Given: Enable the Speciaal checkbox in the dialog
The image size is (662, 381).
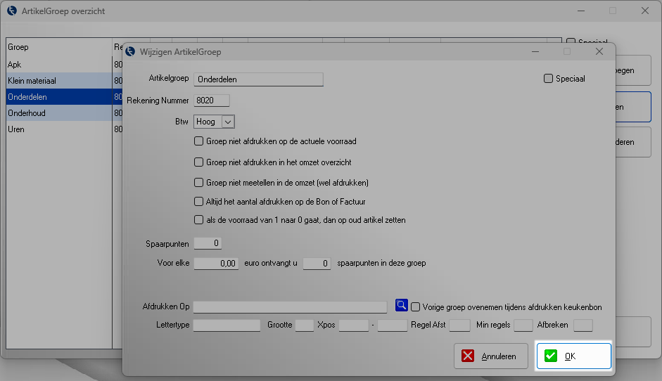Looking at the screenshot, I should 549,79.
